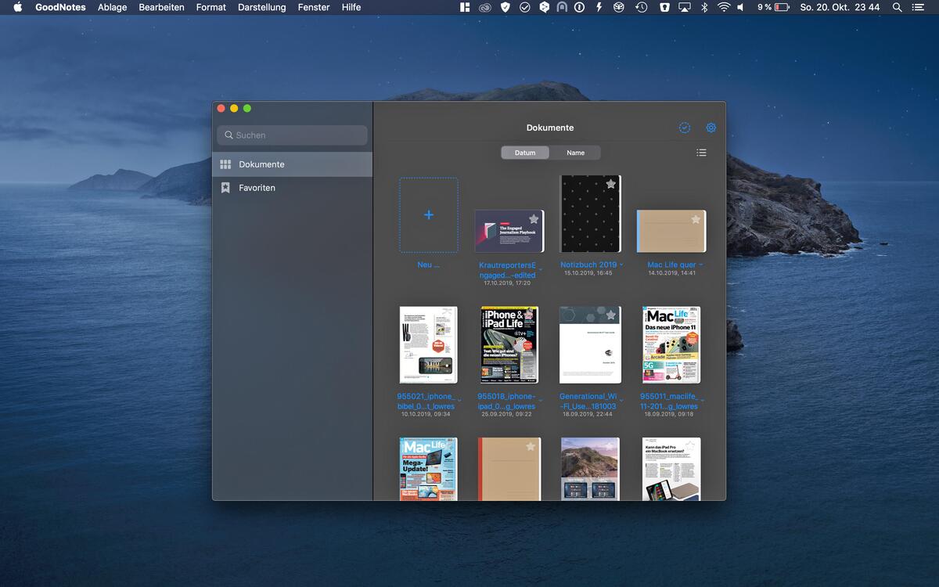
Task: Remove KrautreportersEngaged document from favorites
Action: (533, 218)
